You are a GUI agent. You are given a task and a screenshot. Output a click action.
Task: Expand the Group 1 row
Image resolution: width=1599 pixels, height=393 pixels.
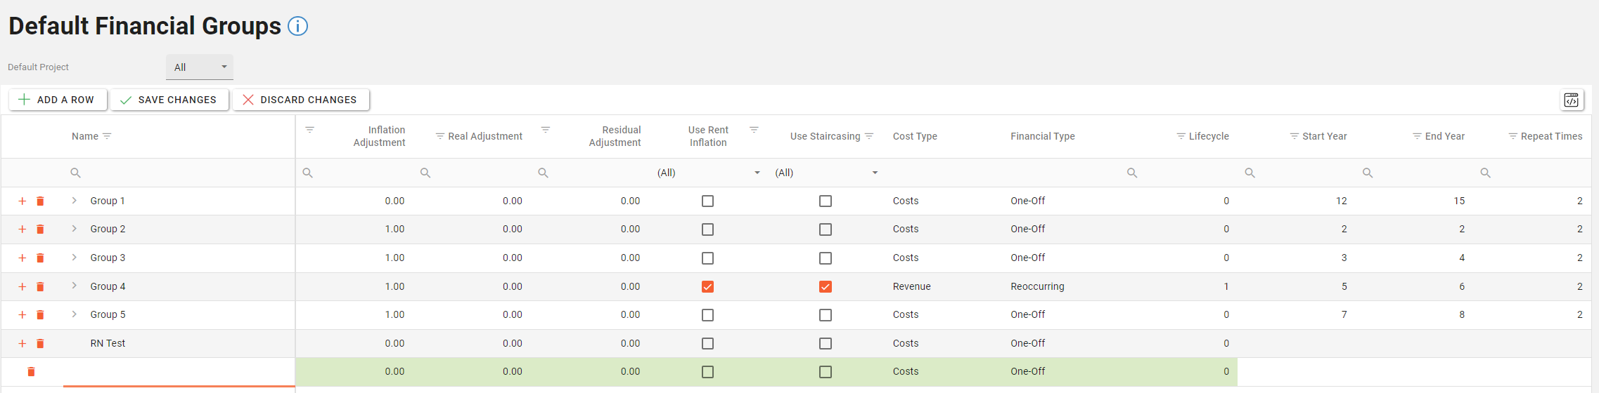(75, 201)
